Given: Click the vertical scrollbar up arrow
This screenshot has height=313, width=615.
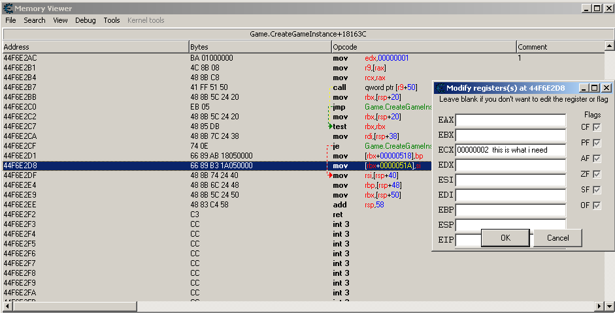Looking at the screenshot, I should pyautogui.click(x=609, y=46).
